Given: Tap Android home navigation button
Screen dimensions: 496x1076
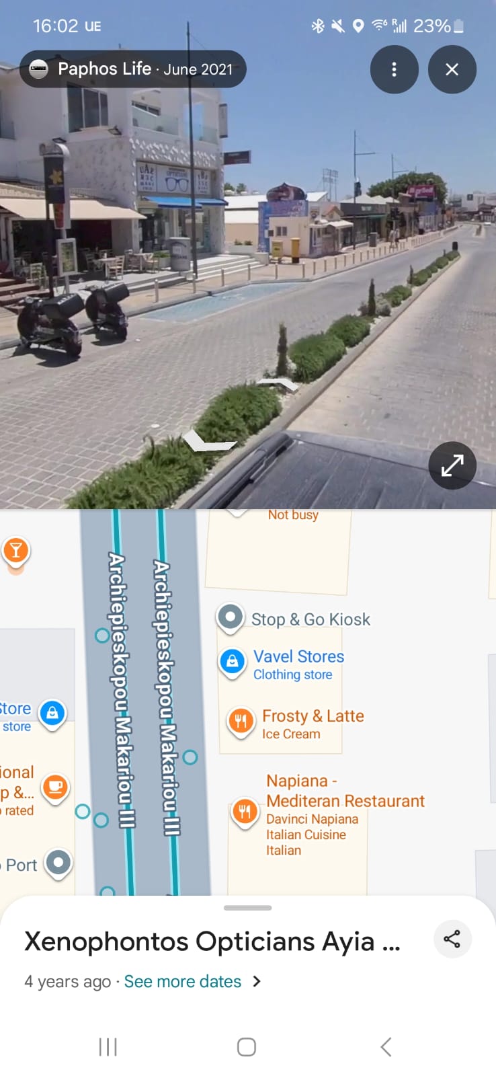Looking at the screenshot, I should tap(247, 1046).
